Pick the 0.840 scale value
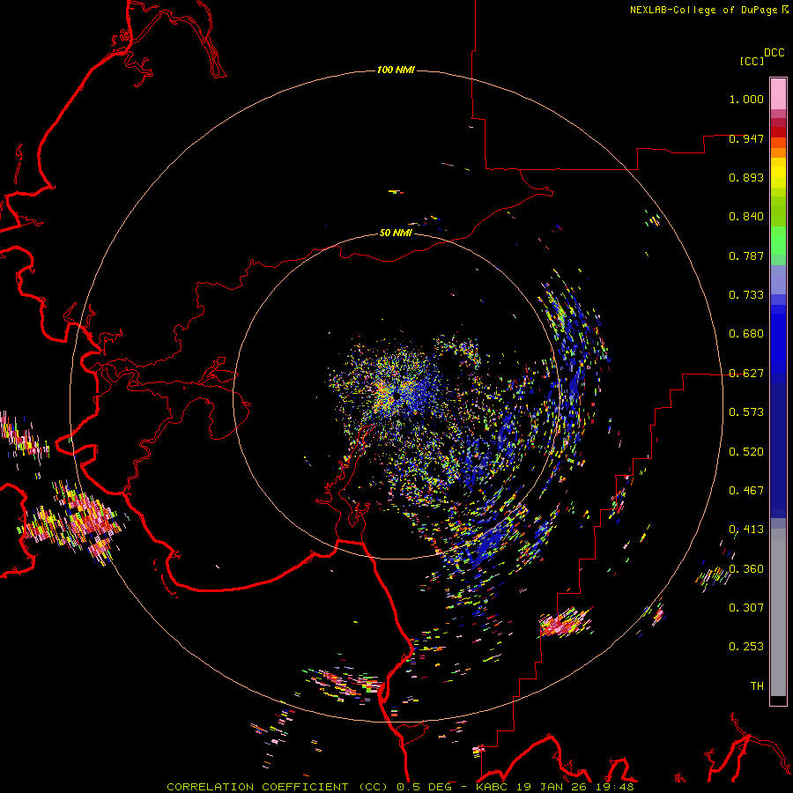 pos(746,217)
